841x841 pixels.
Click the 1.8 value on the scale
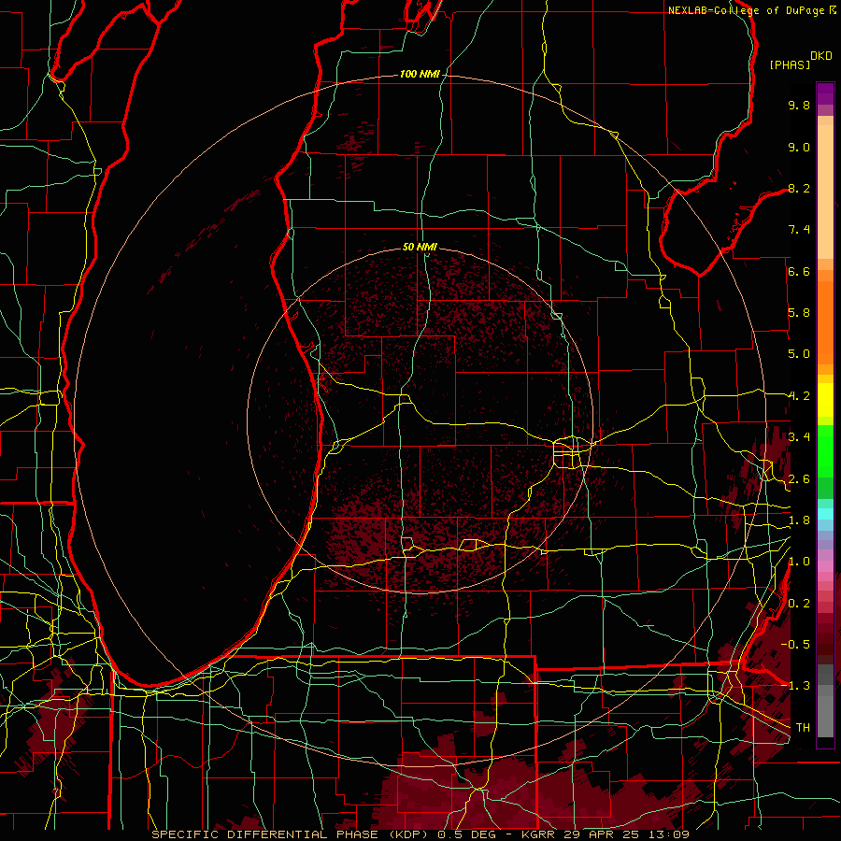pos(799,520)
